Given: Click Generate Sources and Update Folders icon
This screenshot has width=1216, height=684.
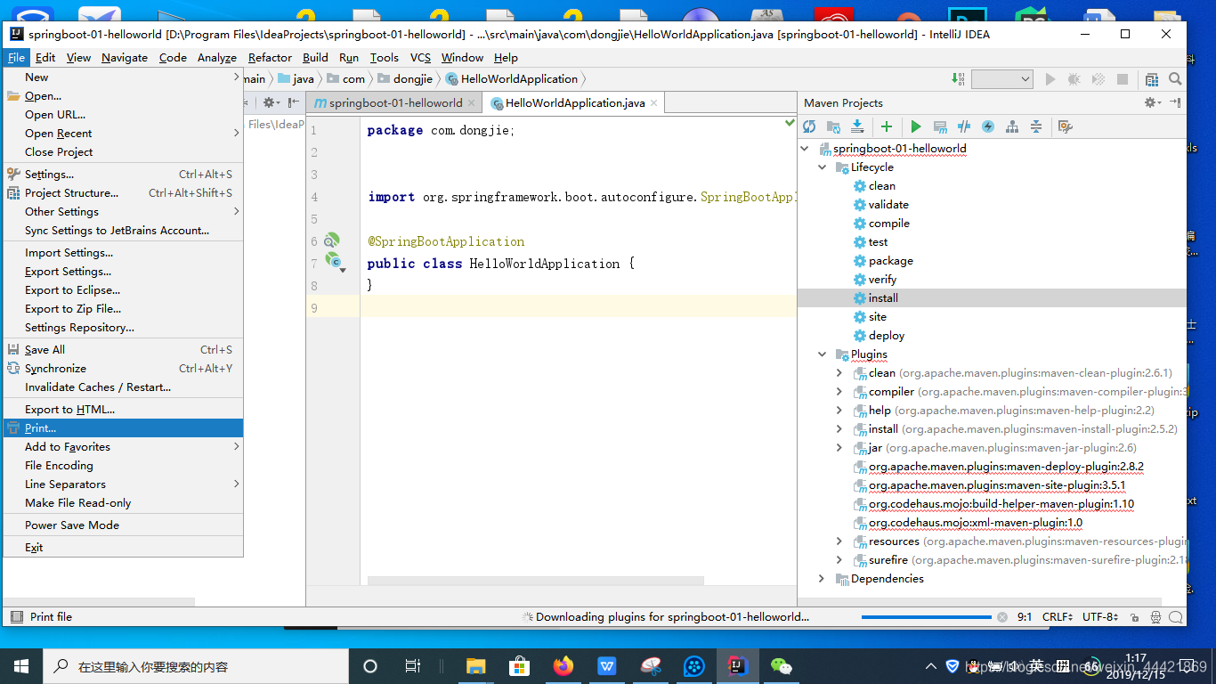Looking at the screenshot, I should tap(833, 126).
